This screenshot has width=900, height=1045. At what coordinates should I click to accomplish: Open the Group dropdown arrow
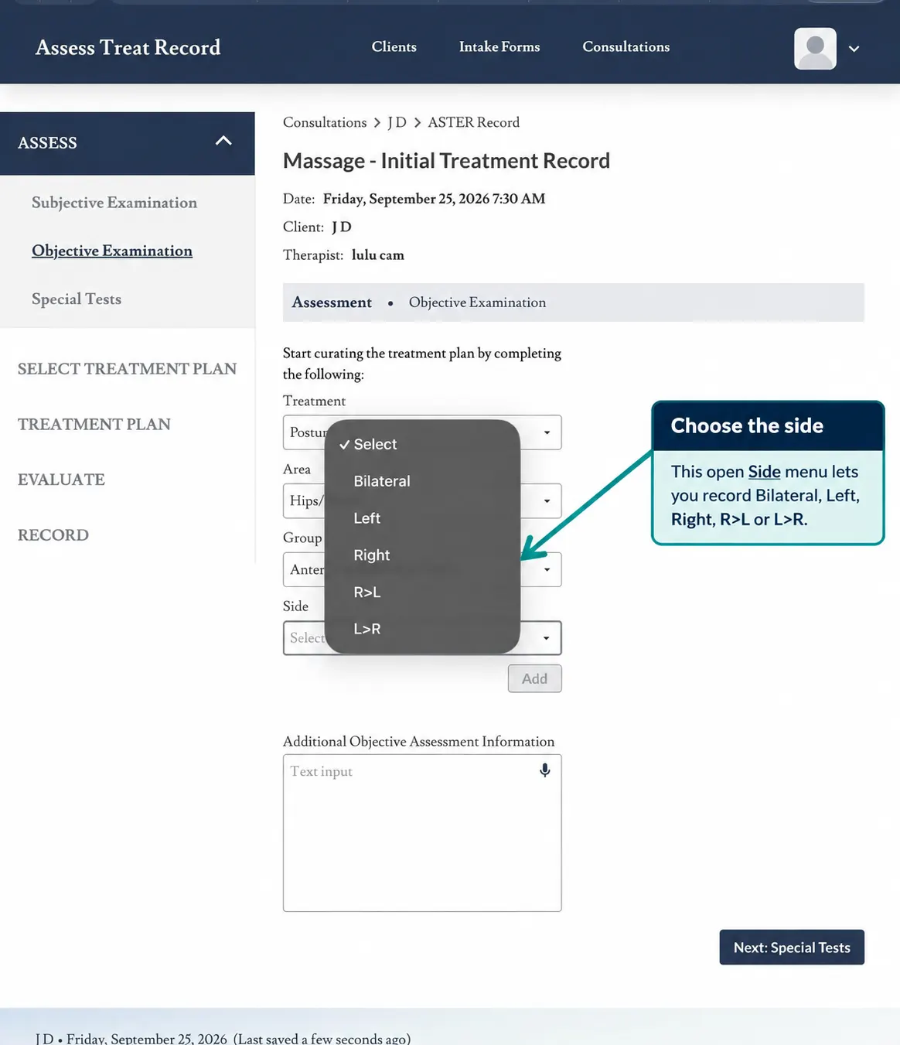coord(547,569)
